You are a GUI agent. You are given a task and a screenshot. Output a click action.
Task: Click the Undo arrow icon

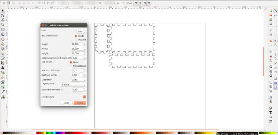(x=271, y=41)
